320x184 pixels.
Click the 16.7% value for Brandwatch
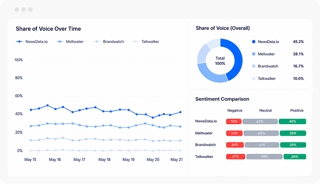pos(298,66)
